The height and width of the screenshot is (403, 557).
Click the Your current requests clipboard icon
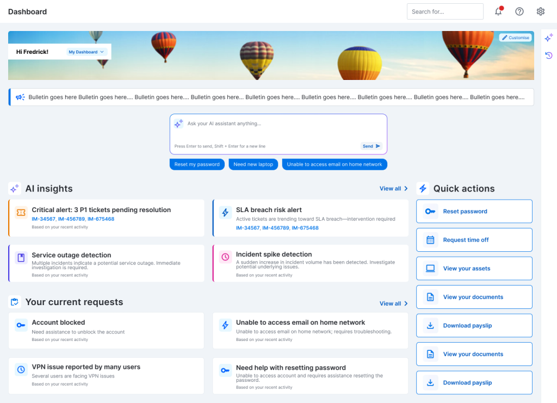(15, 302)
